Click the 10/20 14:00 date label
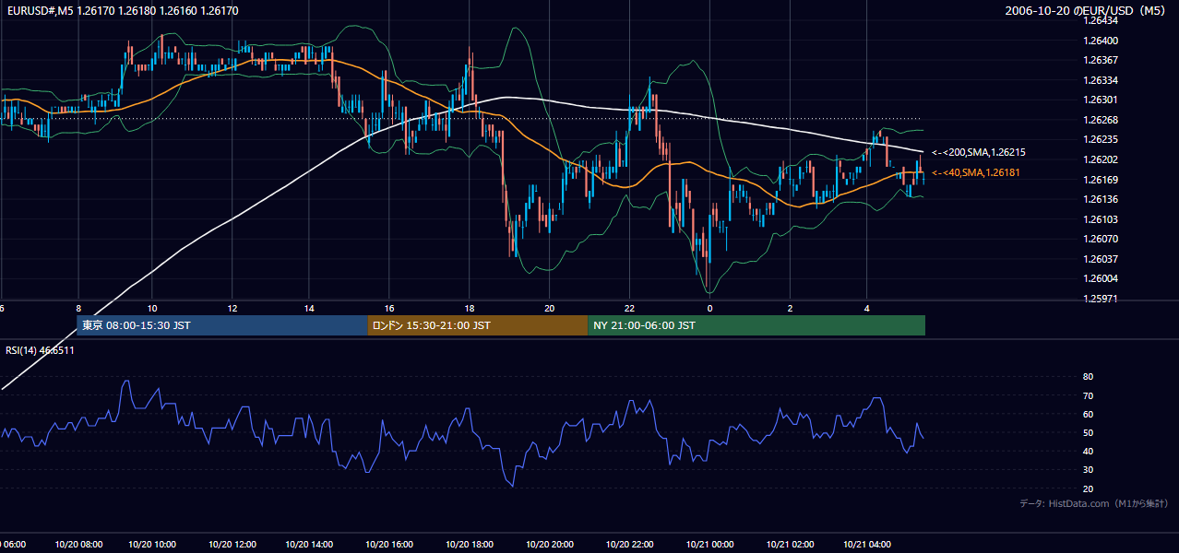The width and height of the screenshot is (1179, 553). (310, 545)
